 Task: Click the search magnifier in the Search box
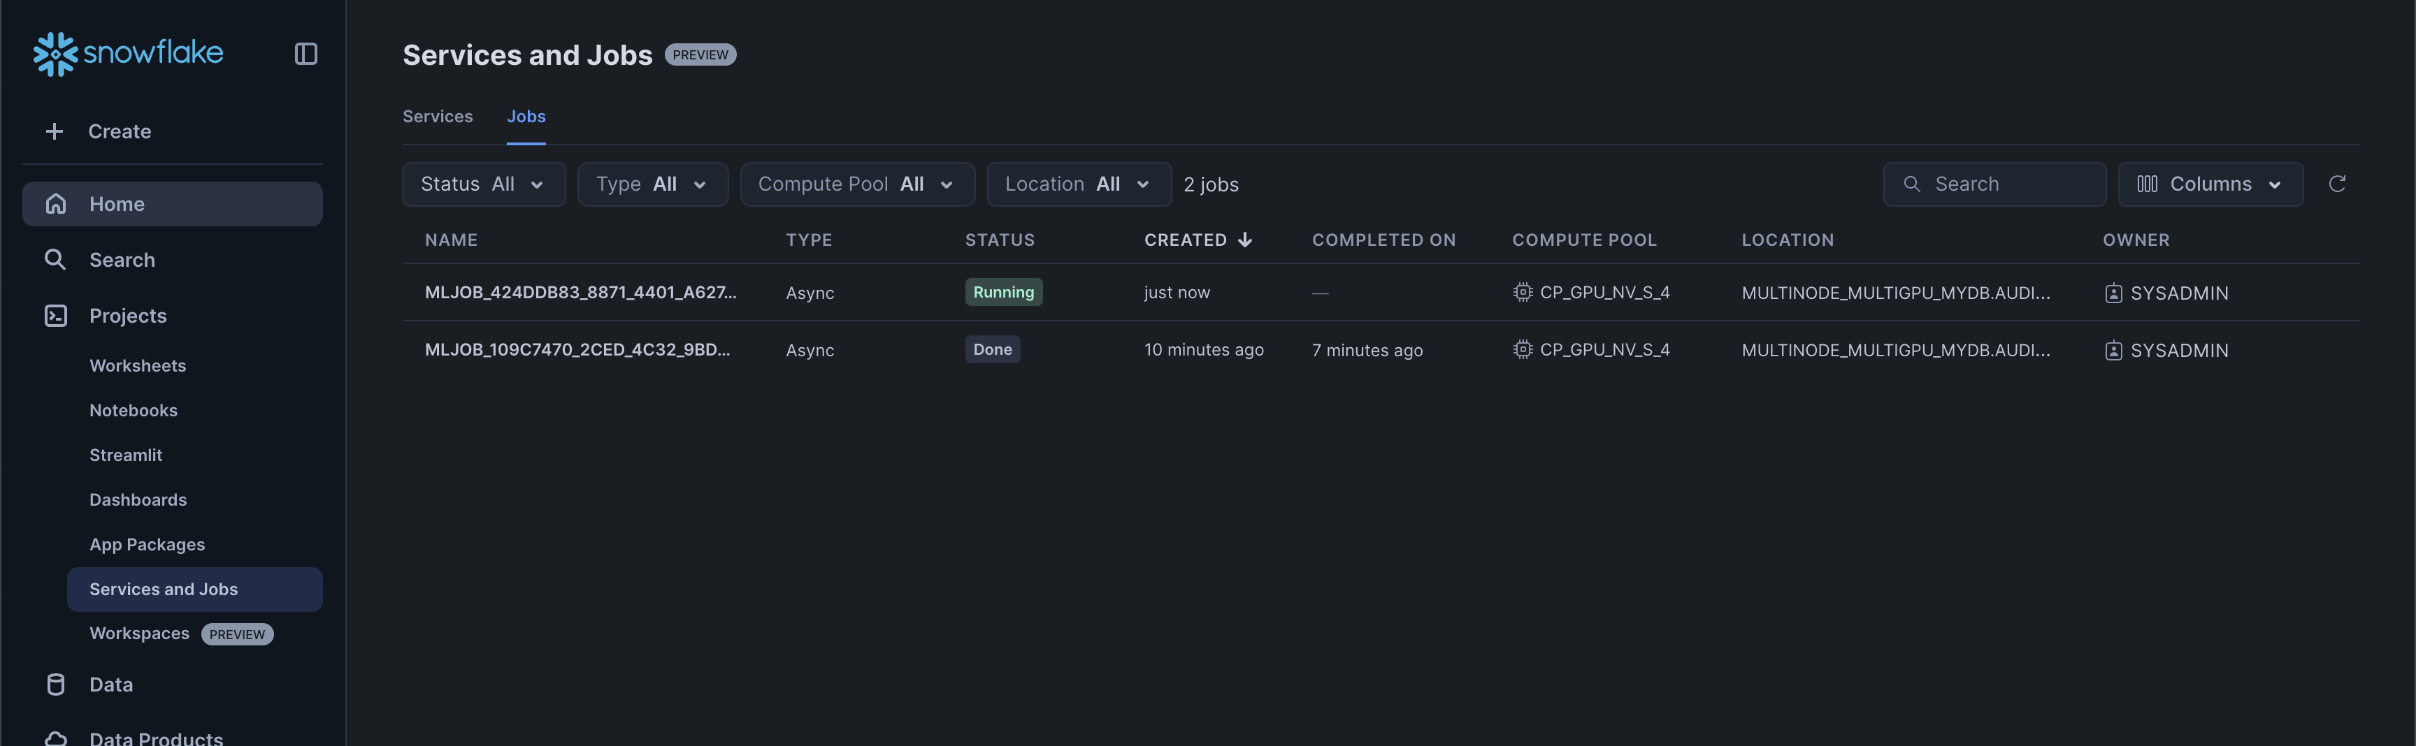(1914, 184)
